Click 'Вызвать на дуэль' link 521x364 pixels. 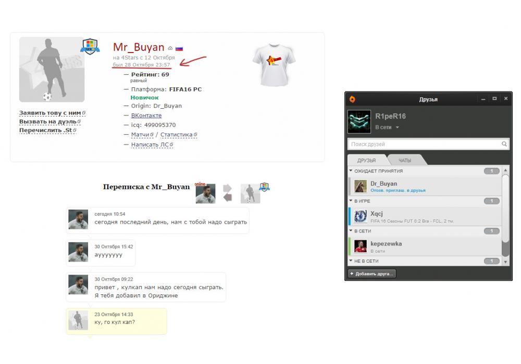pyautogui.click(x=50, y=122)
